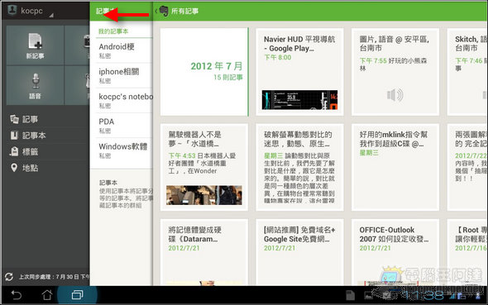Select the kocpc's notebook entry

coord(124,100)
